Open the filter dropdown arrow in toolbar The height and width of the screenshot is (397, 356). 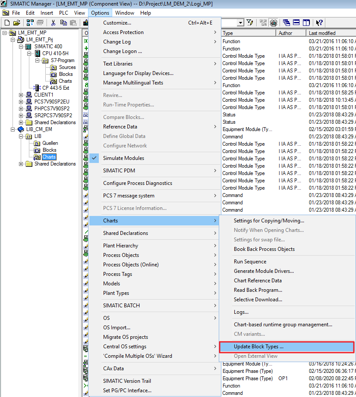pyautogui.click(x=240, y=23)
